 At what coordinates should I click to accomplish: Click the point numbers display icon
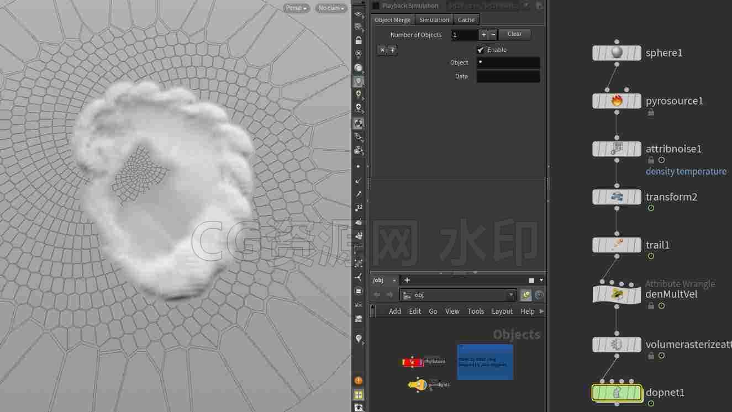[359, 208]
